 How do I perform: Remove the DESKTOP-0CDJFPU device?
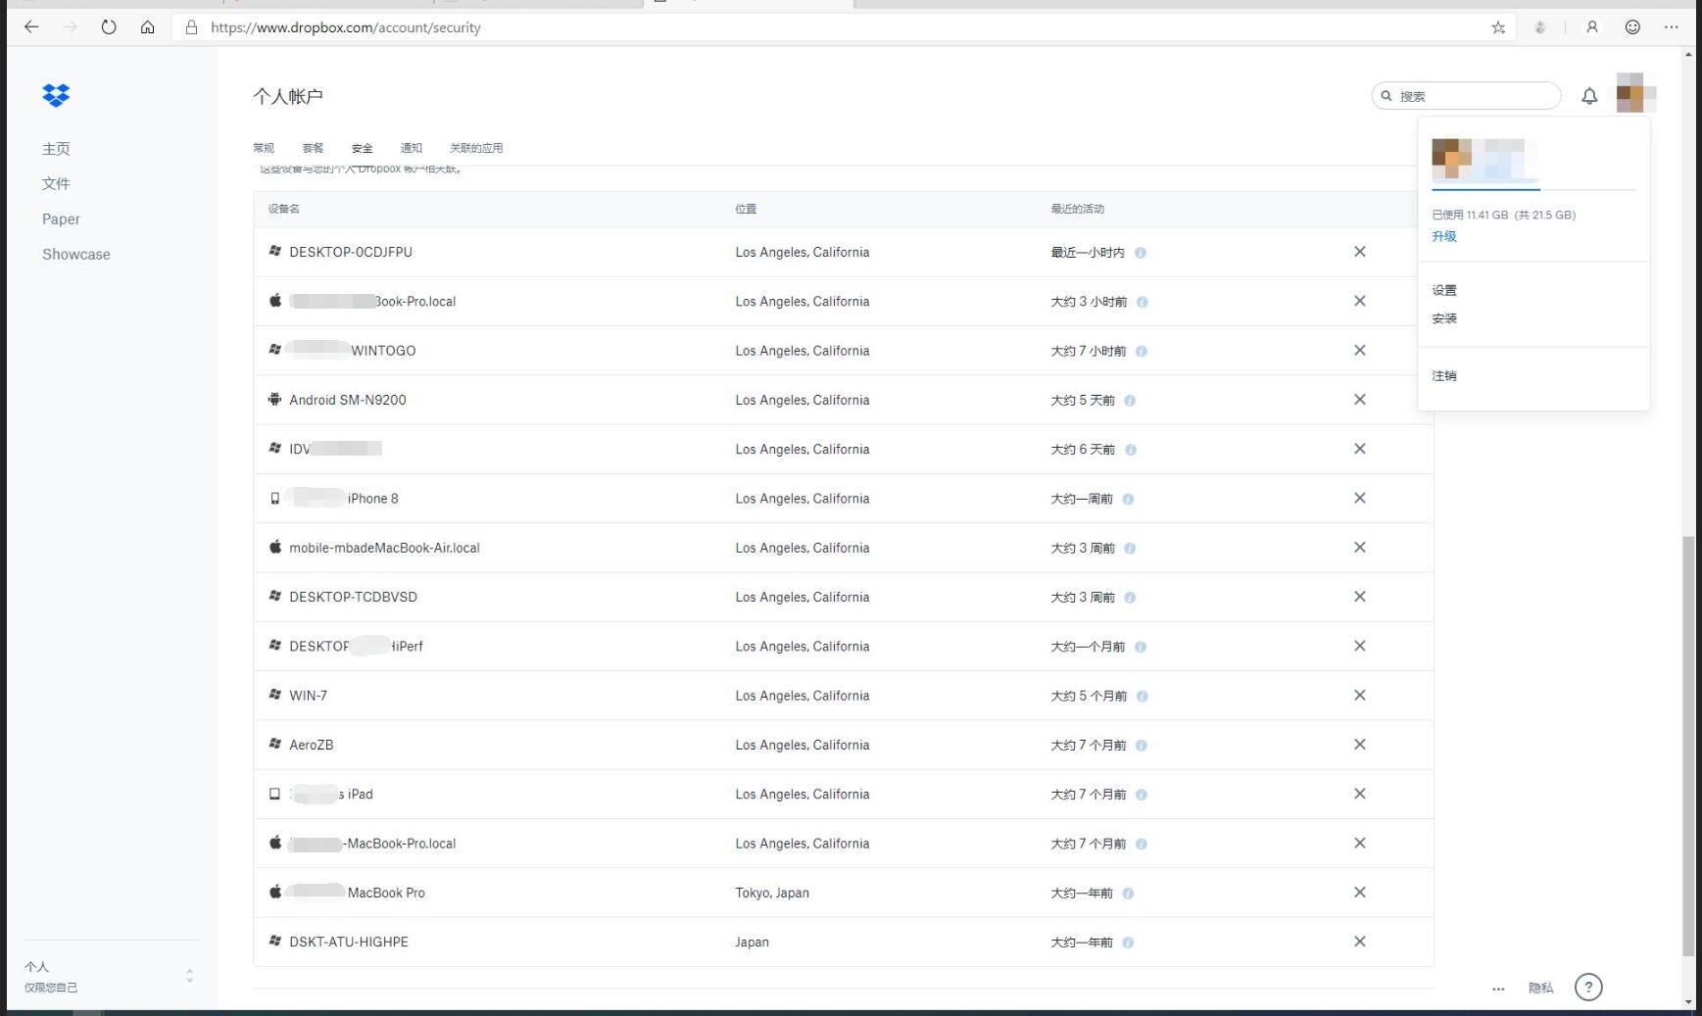pos(1359,252)
